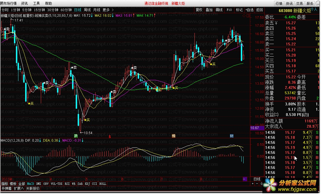321x194 pixels.
Task: Click the 17.41 high price label
Action: pos(19,20)
